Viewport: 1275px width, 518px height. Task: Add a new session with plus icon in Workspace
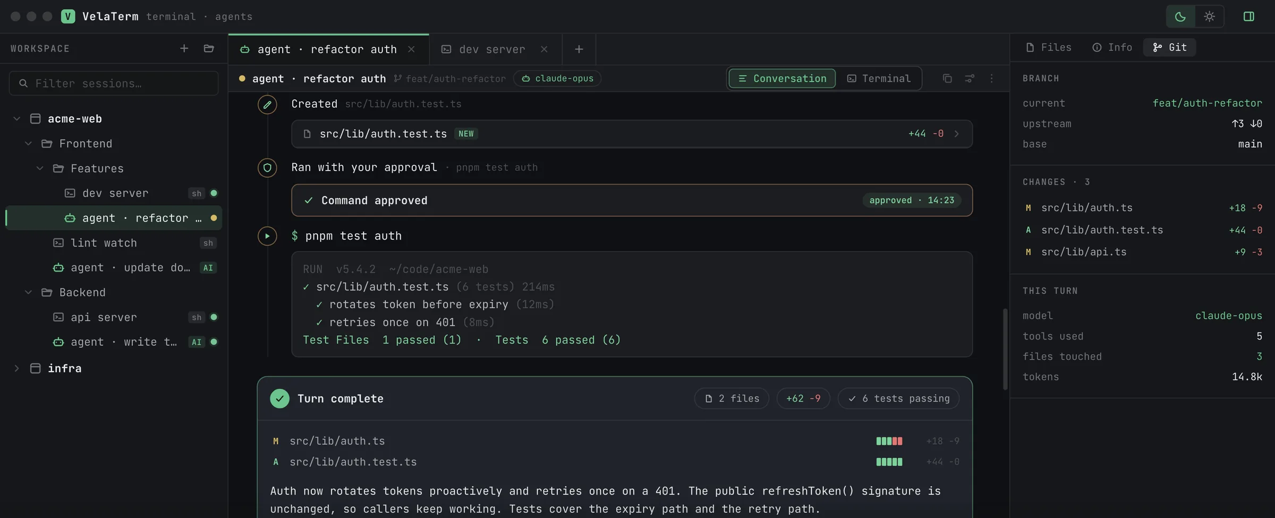[184, 48]
